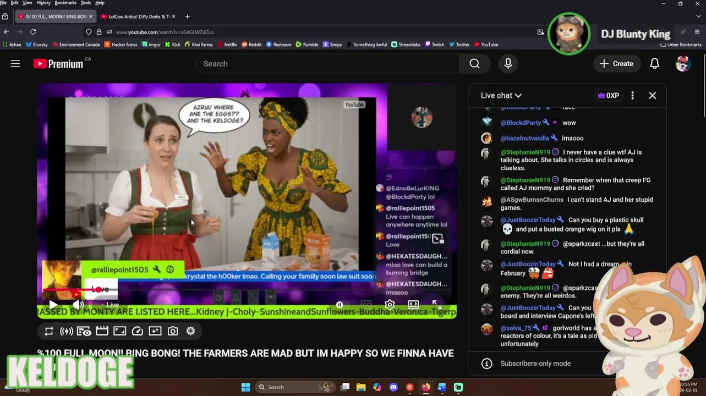The height and width of the screenshot is (396, 706).
Task: Open YouTube notifications bell
Action: [x=654, y=64]
